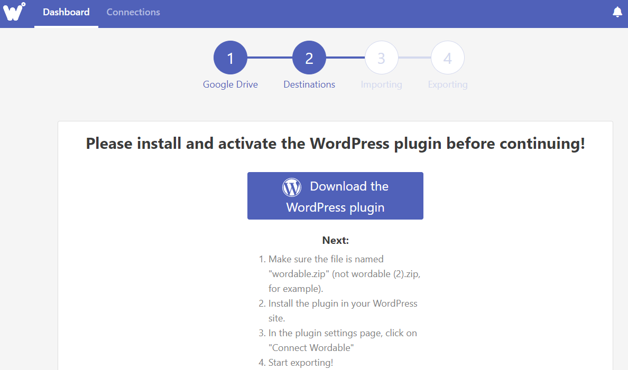Select the step 1 circle

tap(230, 58)
